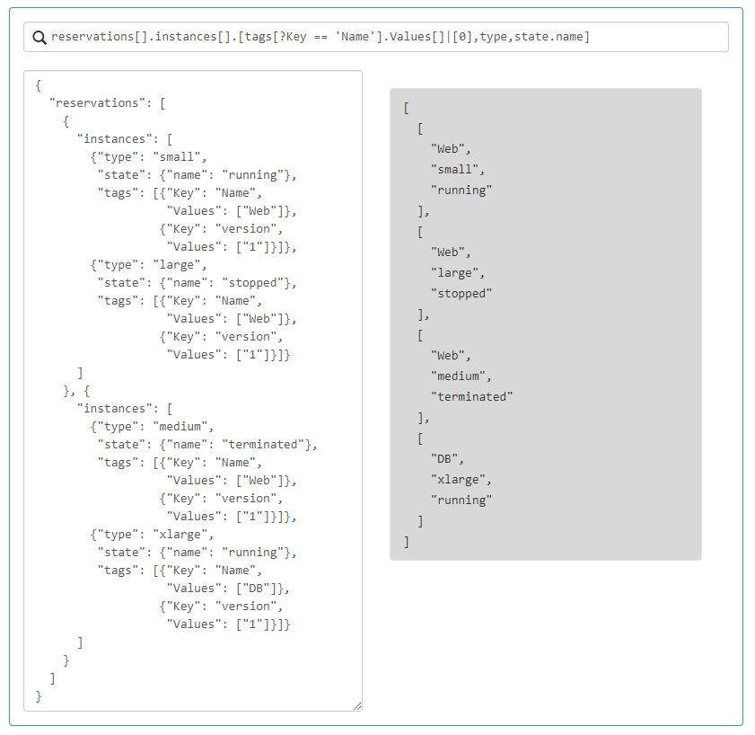Click "stopped" in the result panel

[461, 294]
